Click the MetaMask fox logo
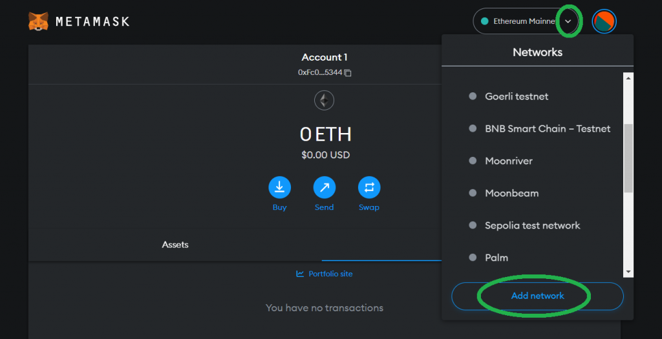 (x=38, y=21)
